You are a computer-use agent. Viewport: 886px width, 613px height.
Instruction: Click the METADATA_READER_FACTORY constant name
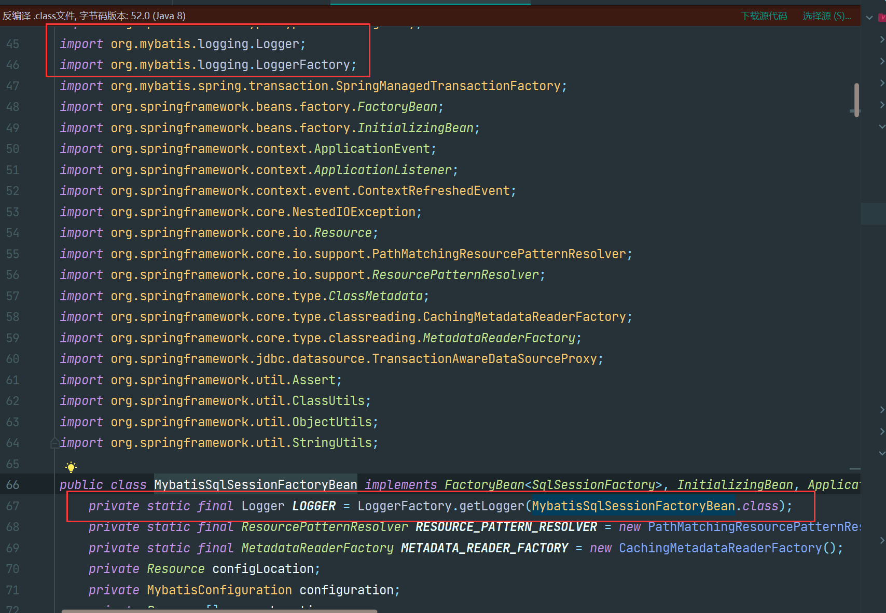(484, 548)
